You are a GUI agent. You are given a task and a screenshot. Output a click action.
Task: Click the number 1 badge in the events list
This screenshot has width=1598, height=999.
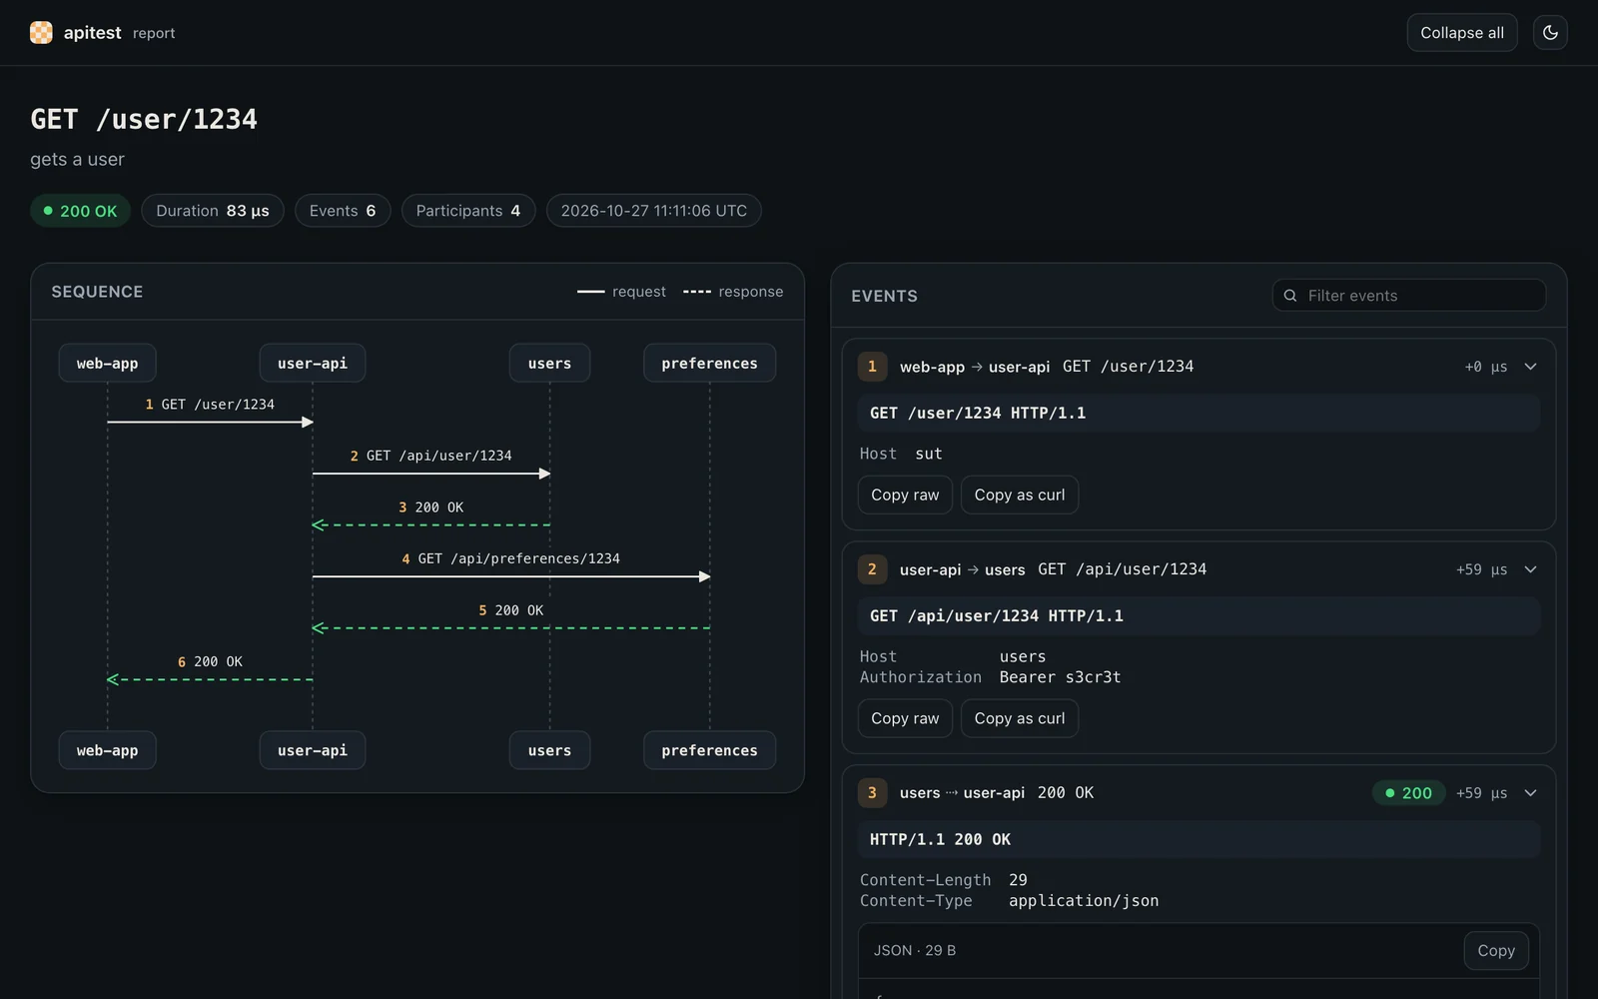pos(872,367)
